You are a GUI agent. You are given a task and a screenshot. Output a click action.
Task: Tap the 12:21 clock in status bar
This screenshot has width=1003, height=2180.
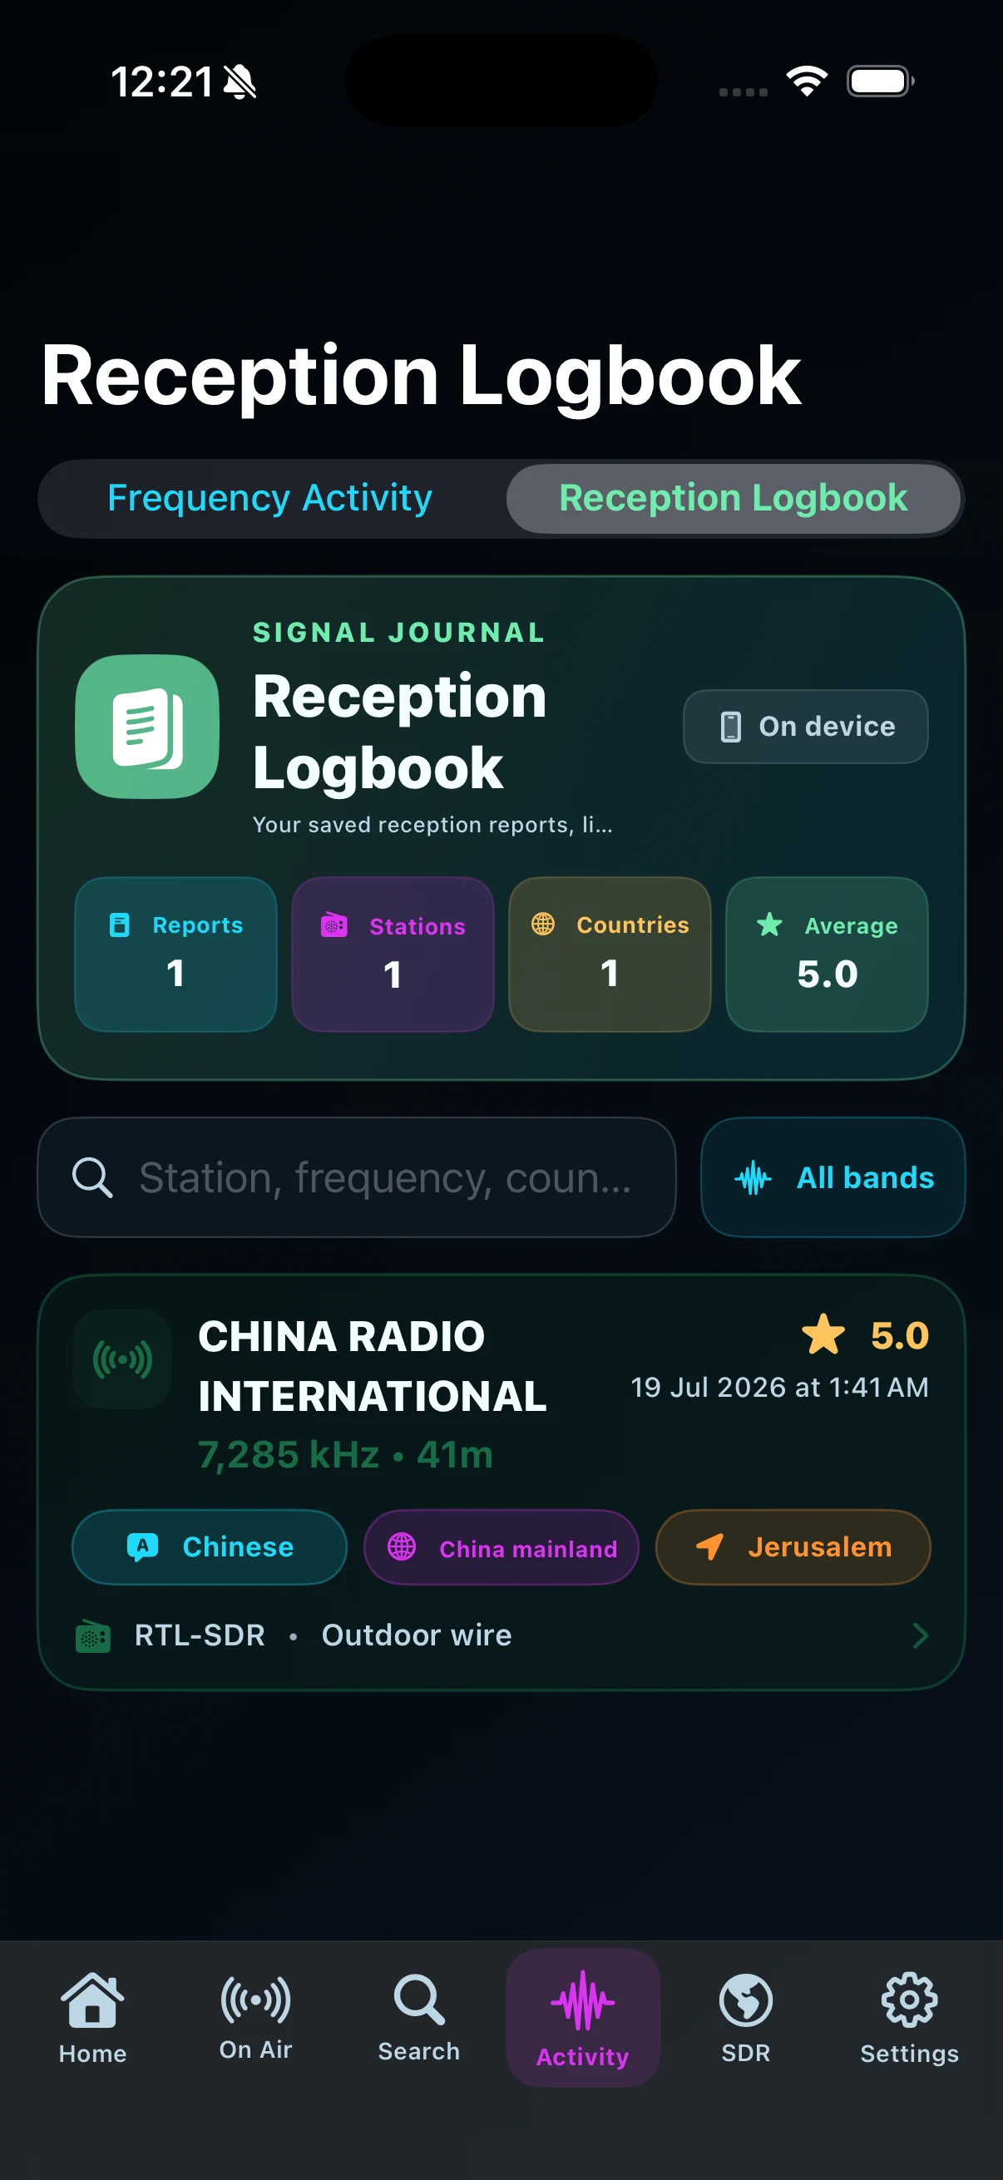162,82
